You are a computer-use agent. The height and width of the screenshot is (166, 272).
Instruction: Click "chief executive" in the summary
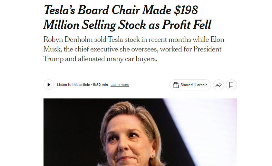point(96,50)
